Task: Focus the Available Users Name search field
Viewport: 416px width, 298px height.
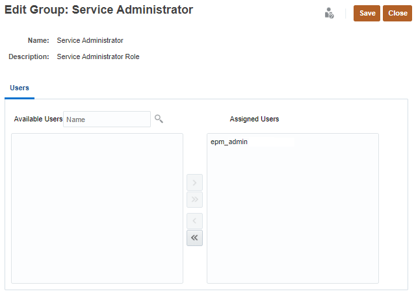Action: tap(107, 119)
